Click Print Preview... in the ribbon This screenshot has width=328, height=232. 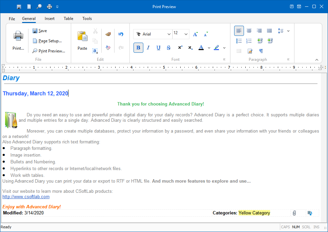(x=49, y=51)
